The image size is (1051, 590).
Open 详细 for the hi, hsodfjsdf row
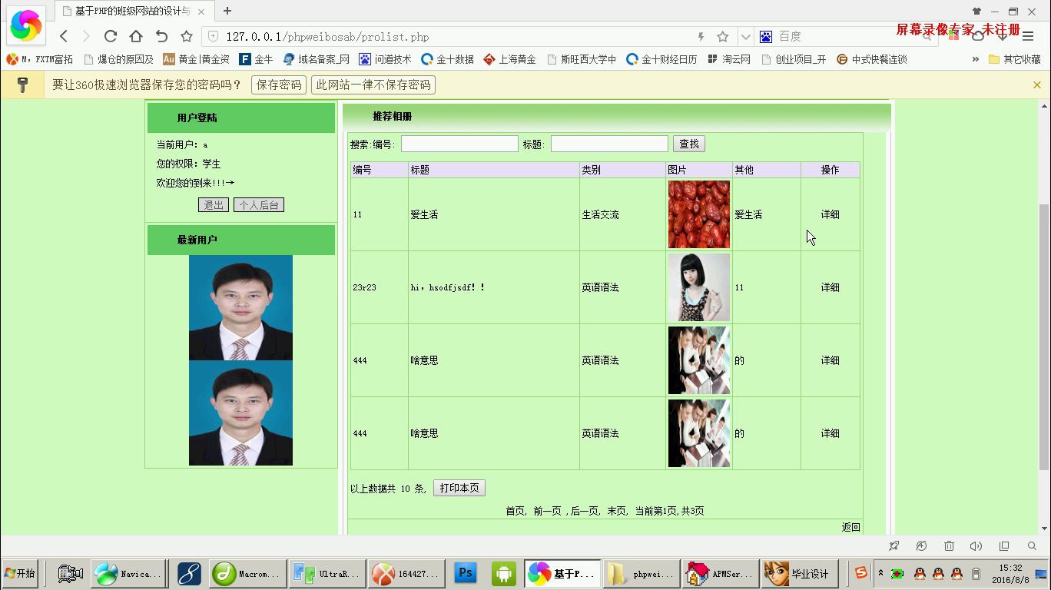[830, 287]
